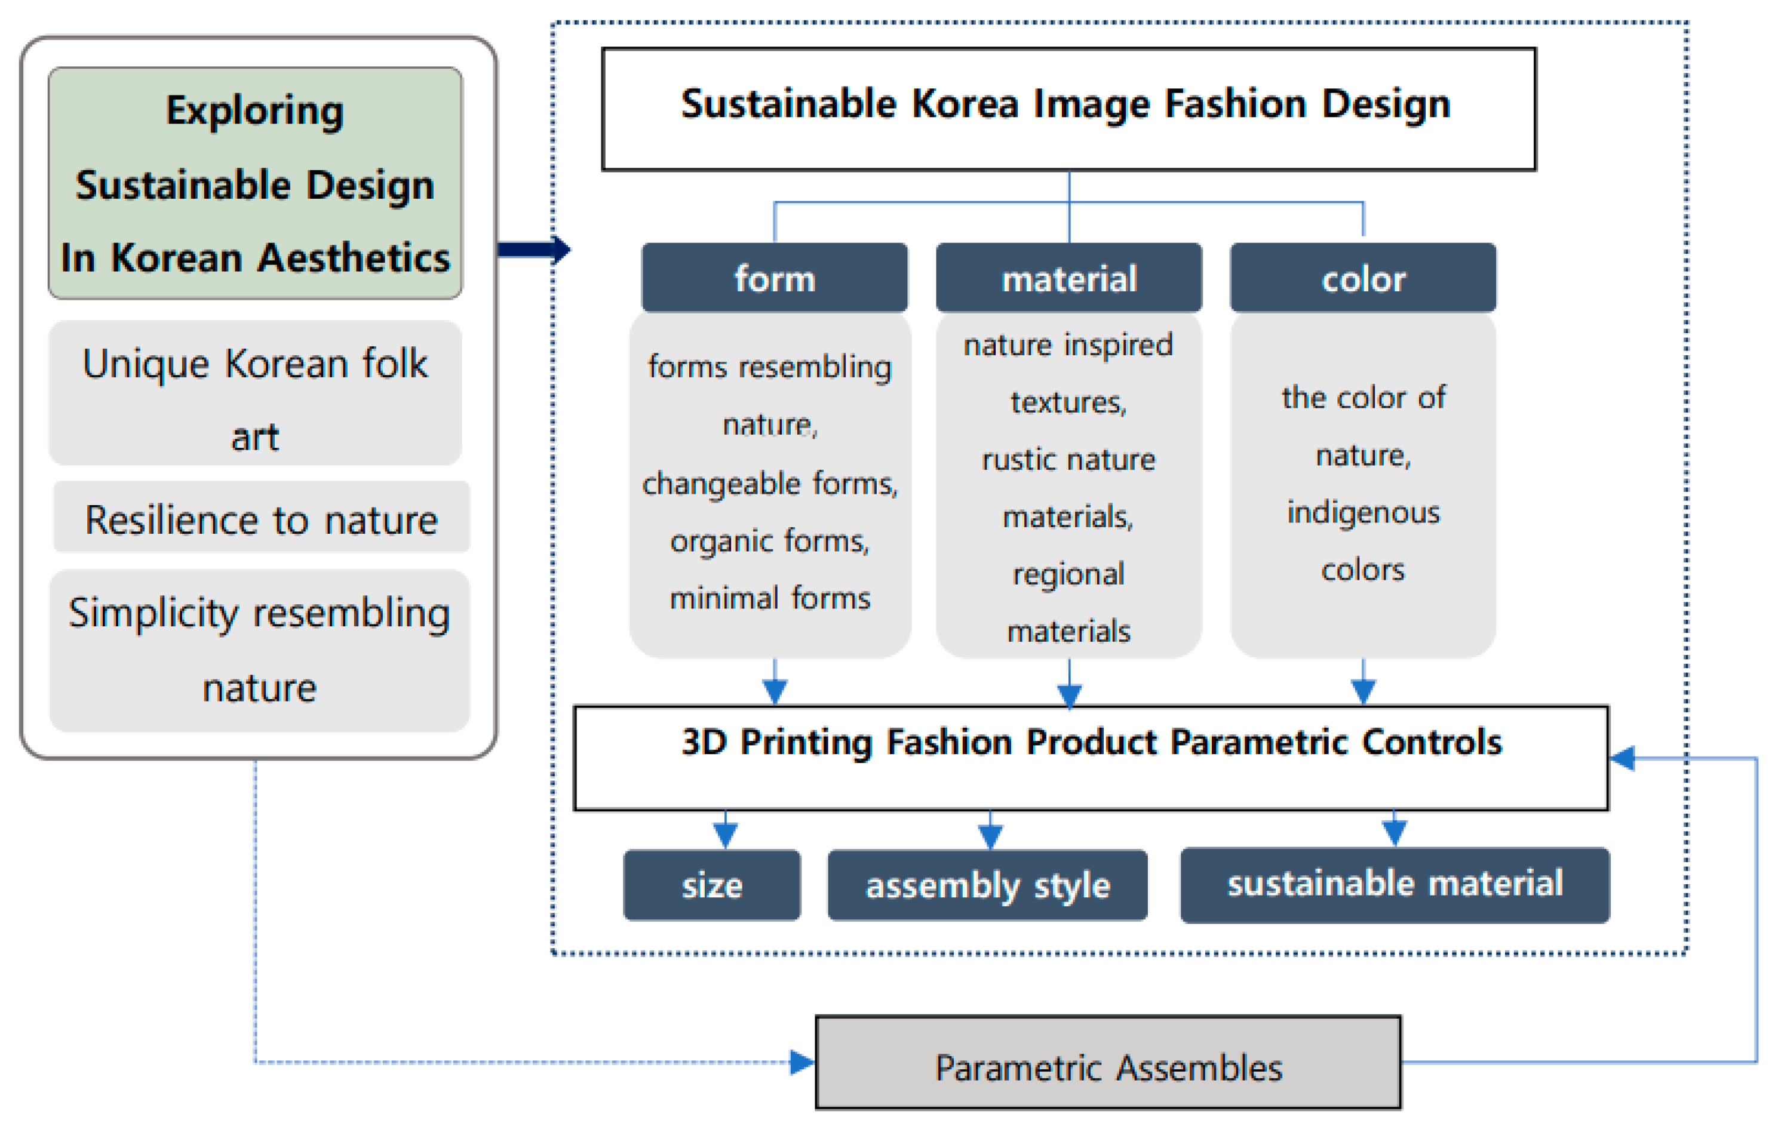Select the 'sustainable material' box
The image size is (1775, 1132).
point(1394,884)
